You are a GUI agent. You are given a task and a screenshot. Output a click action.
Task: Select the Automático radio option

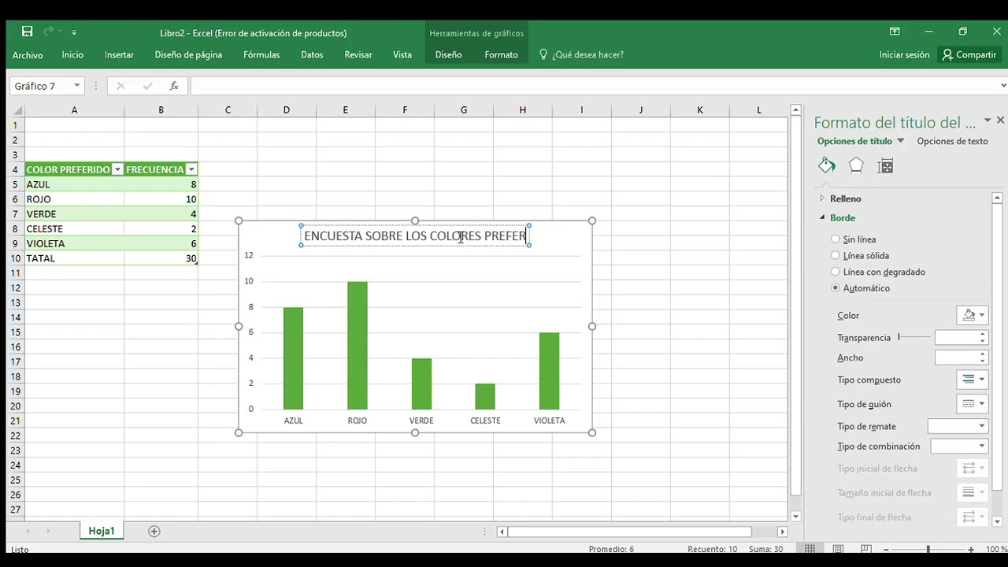coord(836,288)
